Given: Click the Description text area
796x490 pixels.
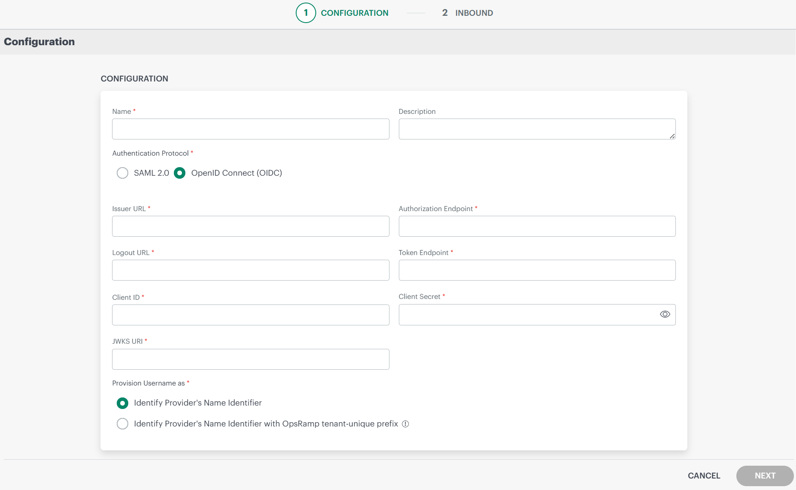Looking at the screenshot, I should click(x=536, y=129).
